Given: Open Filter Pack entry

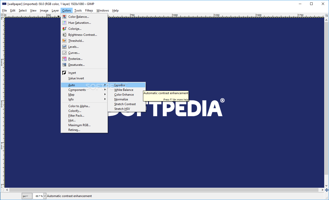Looking at the screenshot, I should 84,116.
